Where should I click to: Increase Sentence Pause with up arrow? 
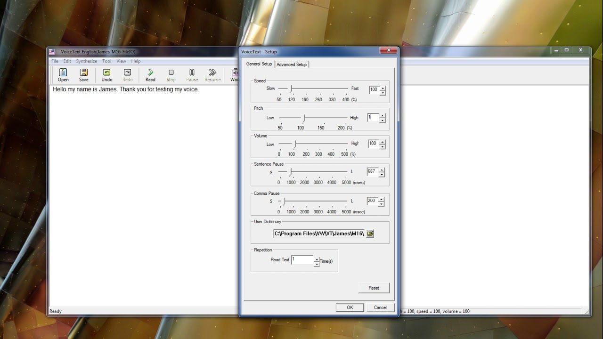pyautogui.click(x=382, y=169)
